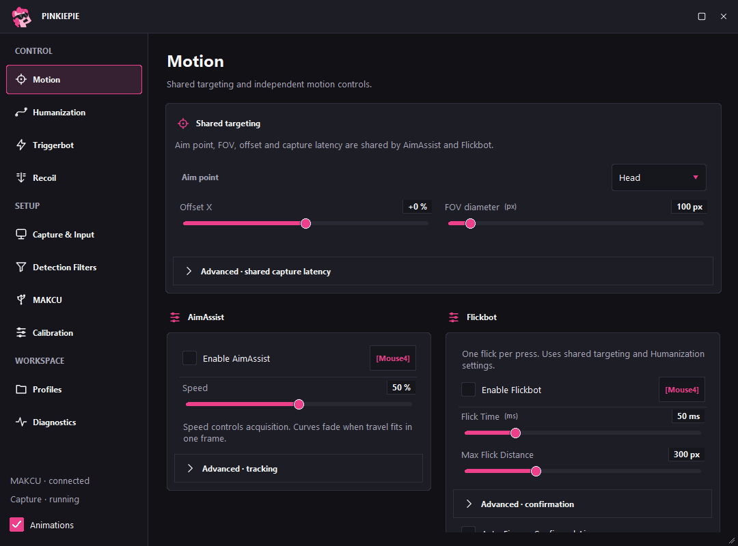Screen dimensions: 738x546
Task: Open the Triggerbot page
Action: click(x=74, y=145)
